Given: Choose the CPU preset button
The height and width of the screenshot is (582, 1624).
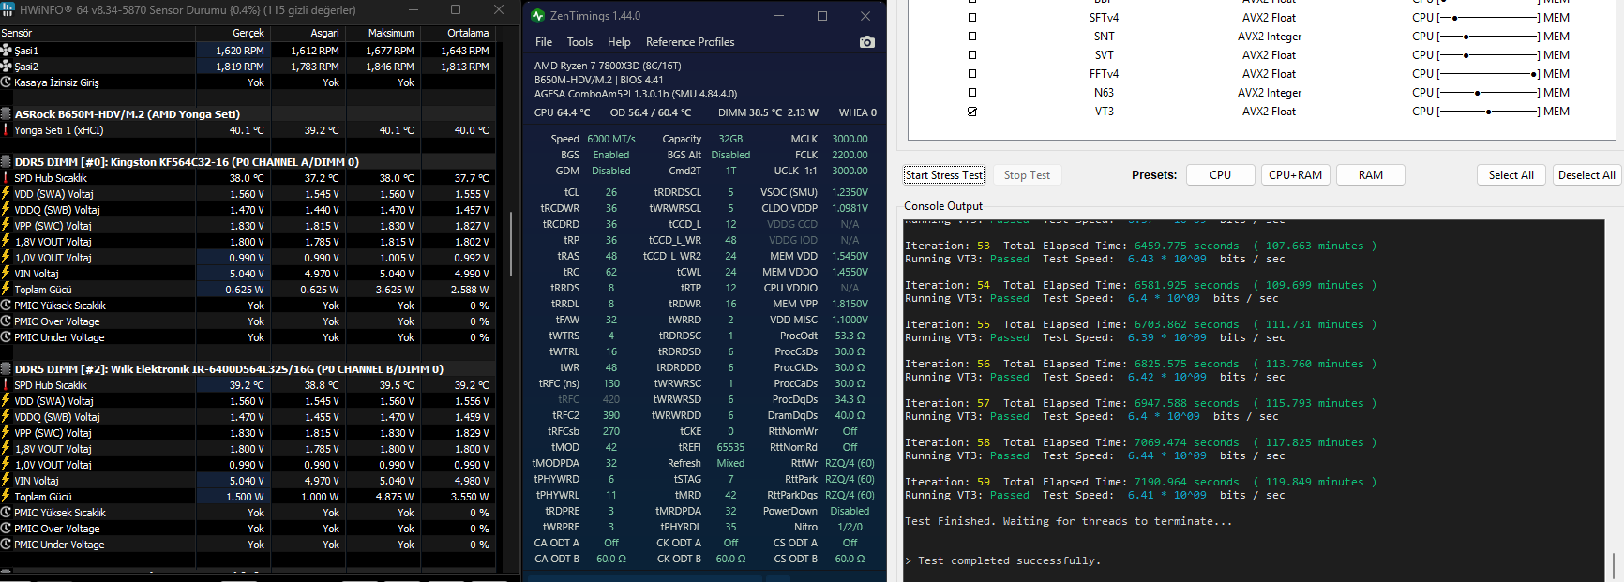Looking at the screenshot, I should (x=1220, y=175).
